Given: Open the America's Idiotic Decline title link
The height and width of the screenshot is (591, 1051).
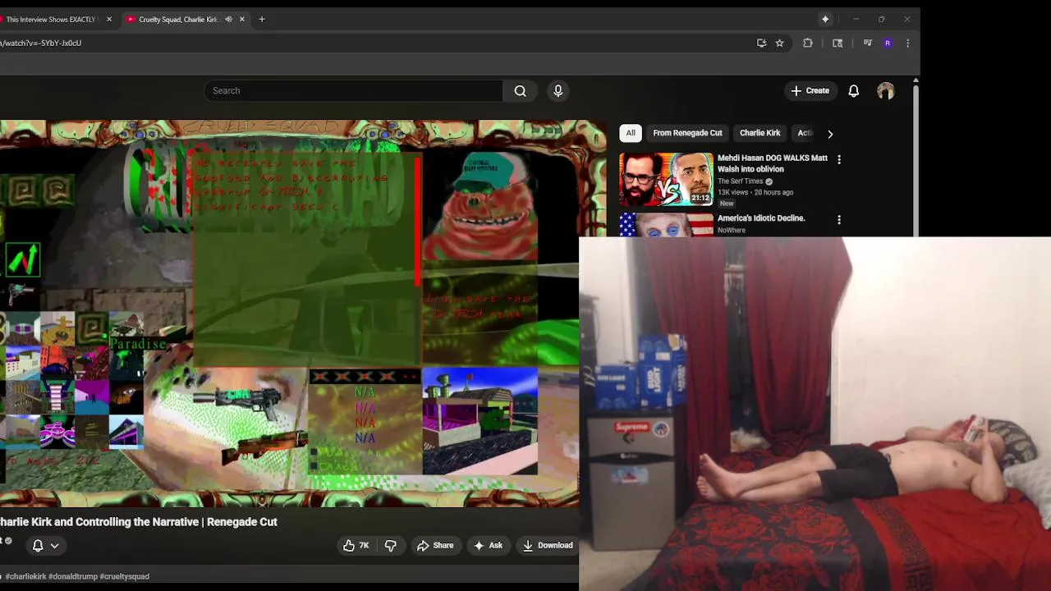Looking at the screenshot, I should tap(761, 218).
